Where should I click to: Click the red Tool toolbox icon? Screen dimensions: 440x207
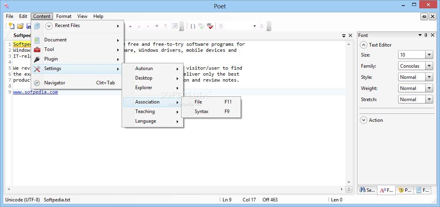pyautogui.click(x=37, y=50)
